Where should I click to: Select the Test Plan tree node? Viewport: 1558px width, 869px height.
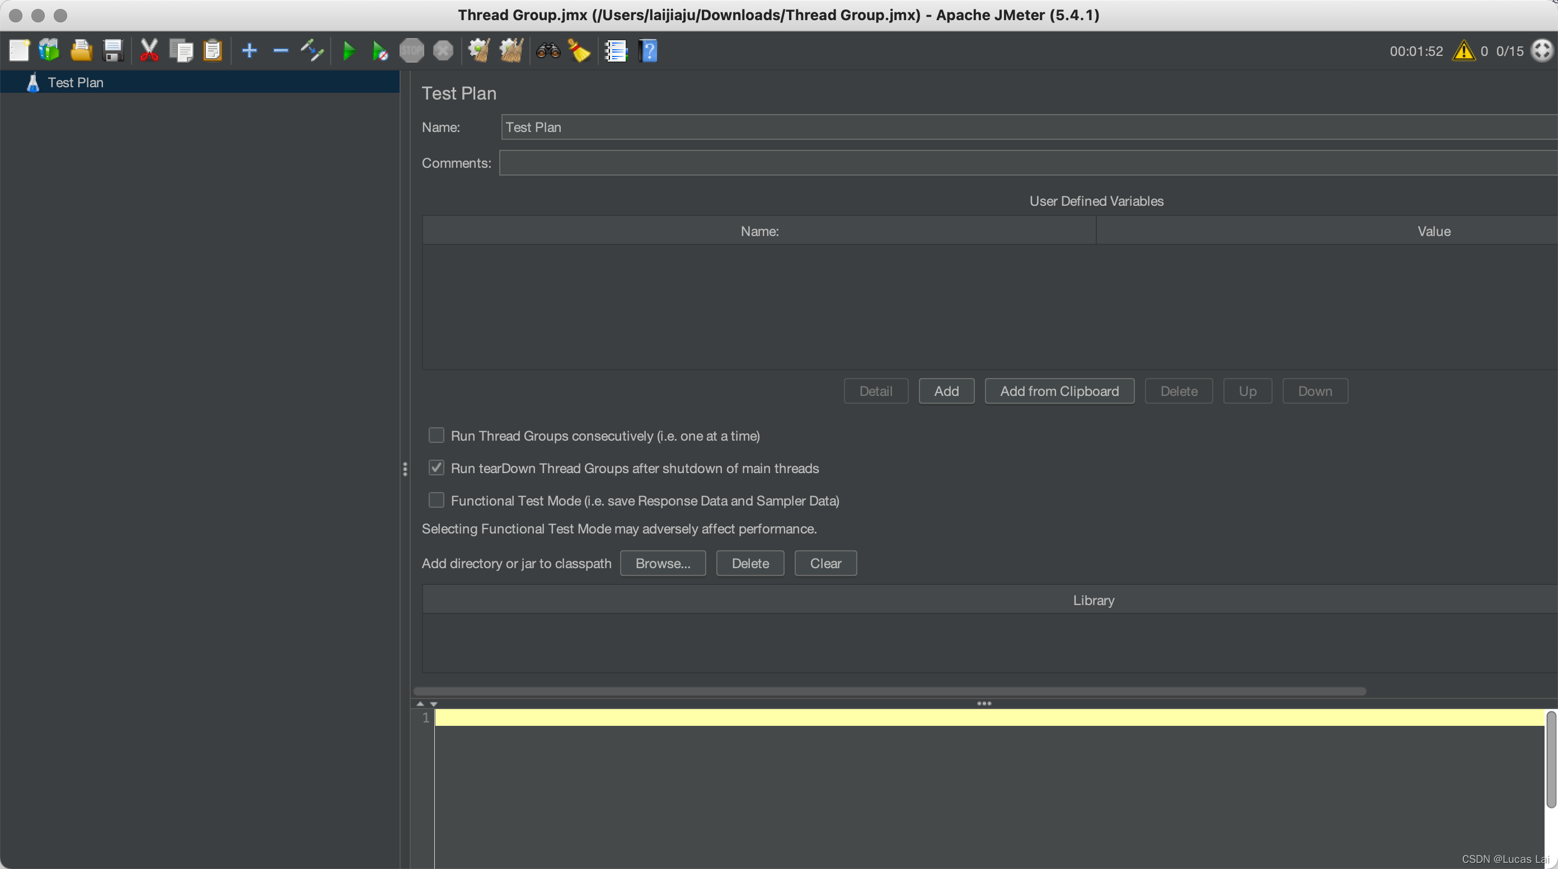point(76,82)
